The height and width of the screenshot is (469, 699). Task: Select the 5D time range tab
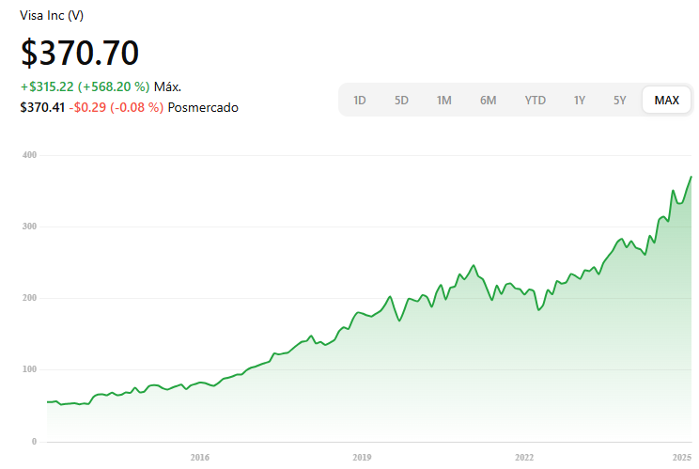pyautogui.click(x=401, y=101)
